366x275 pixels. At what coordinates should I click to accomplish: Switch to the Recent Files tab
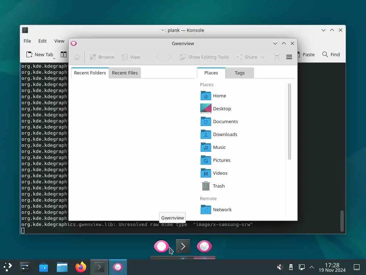click(125, 73)
